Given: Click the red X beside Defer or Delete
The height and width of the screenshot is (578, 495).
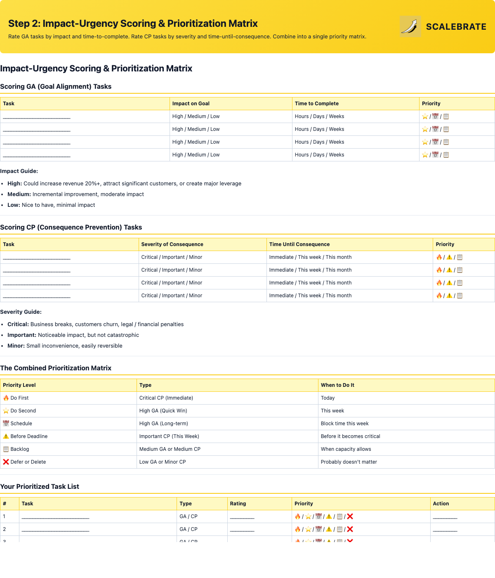Looking at the screenshot, I should coord(6,462).
